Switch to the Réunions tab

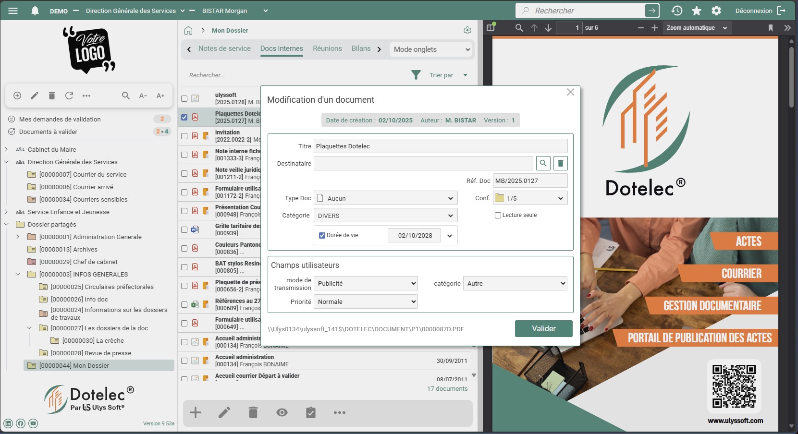pos(327,48)
